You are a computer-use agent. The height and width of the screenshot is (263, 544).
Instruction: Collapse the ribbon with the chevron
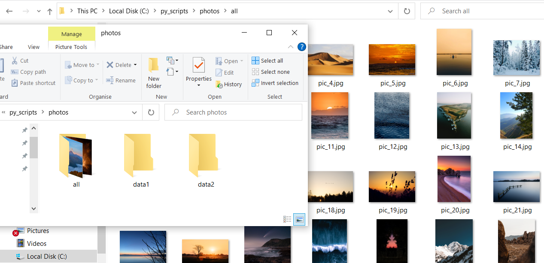click(x=291, y=47)
